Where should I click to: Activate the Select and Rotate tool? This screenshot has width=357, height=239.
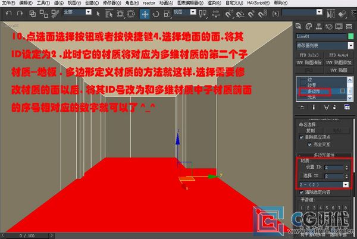156,14
